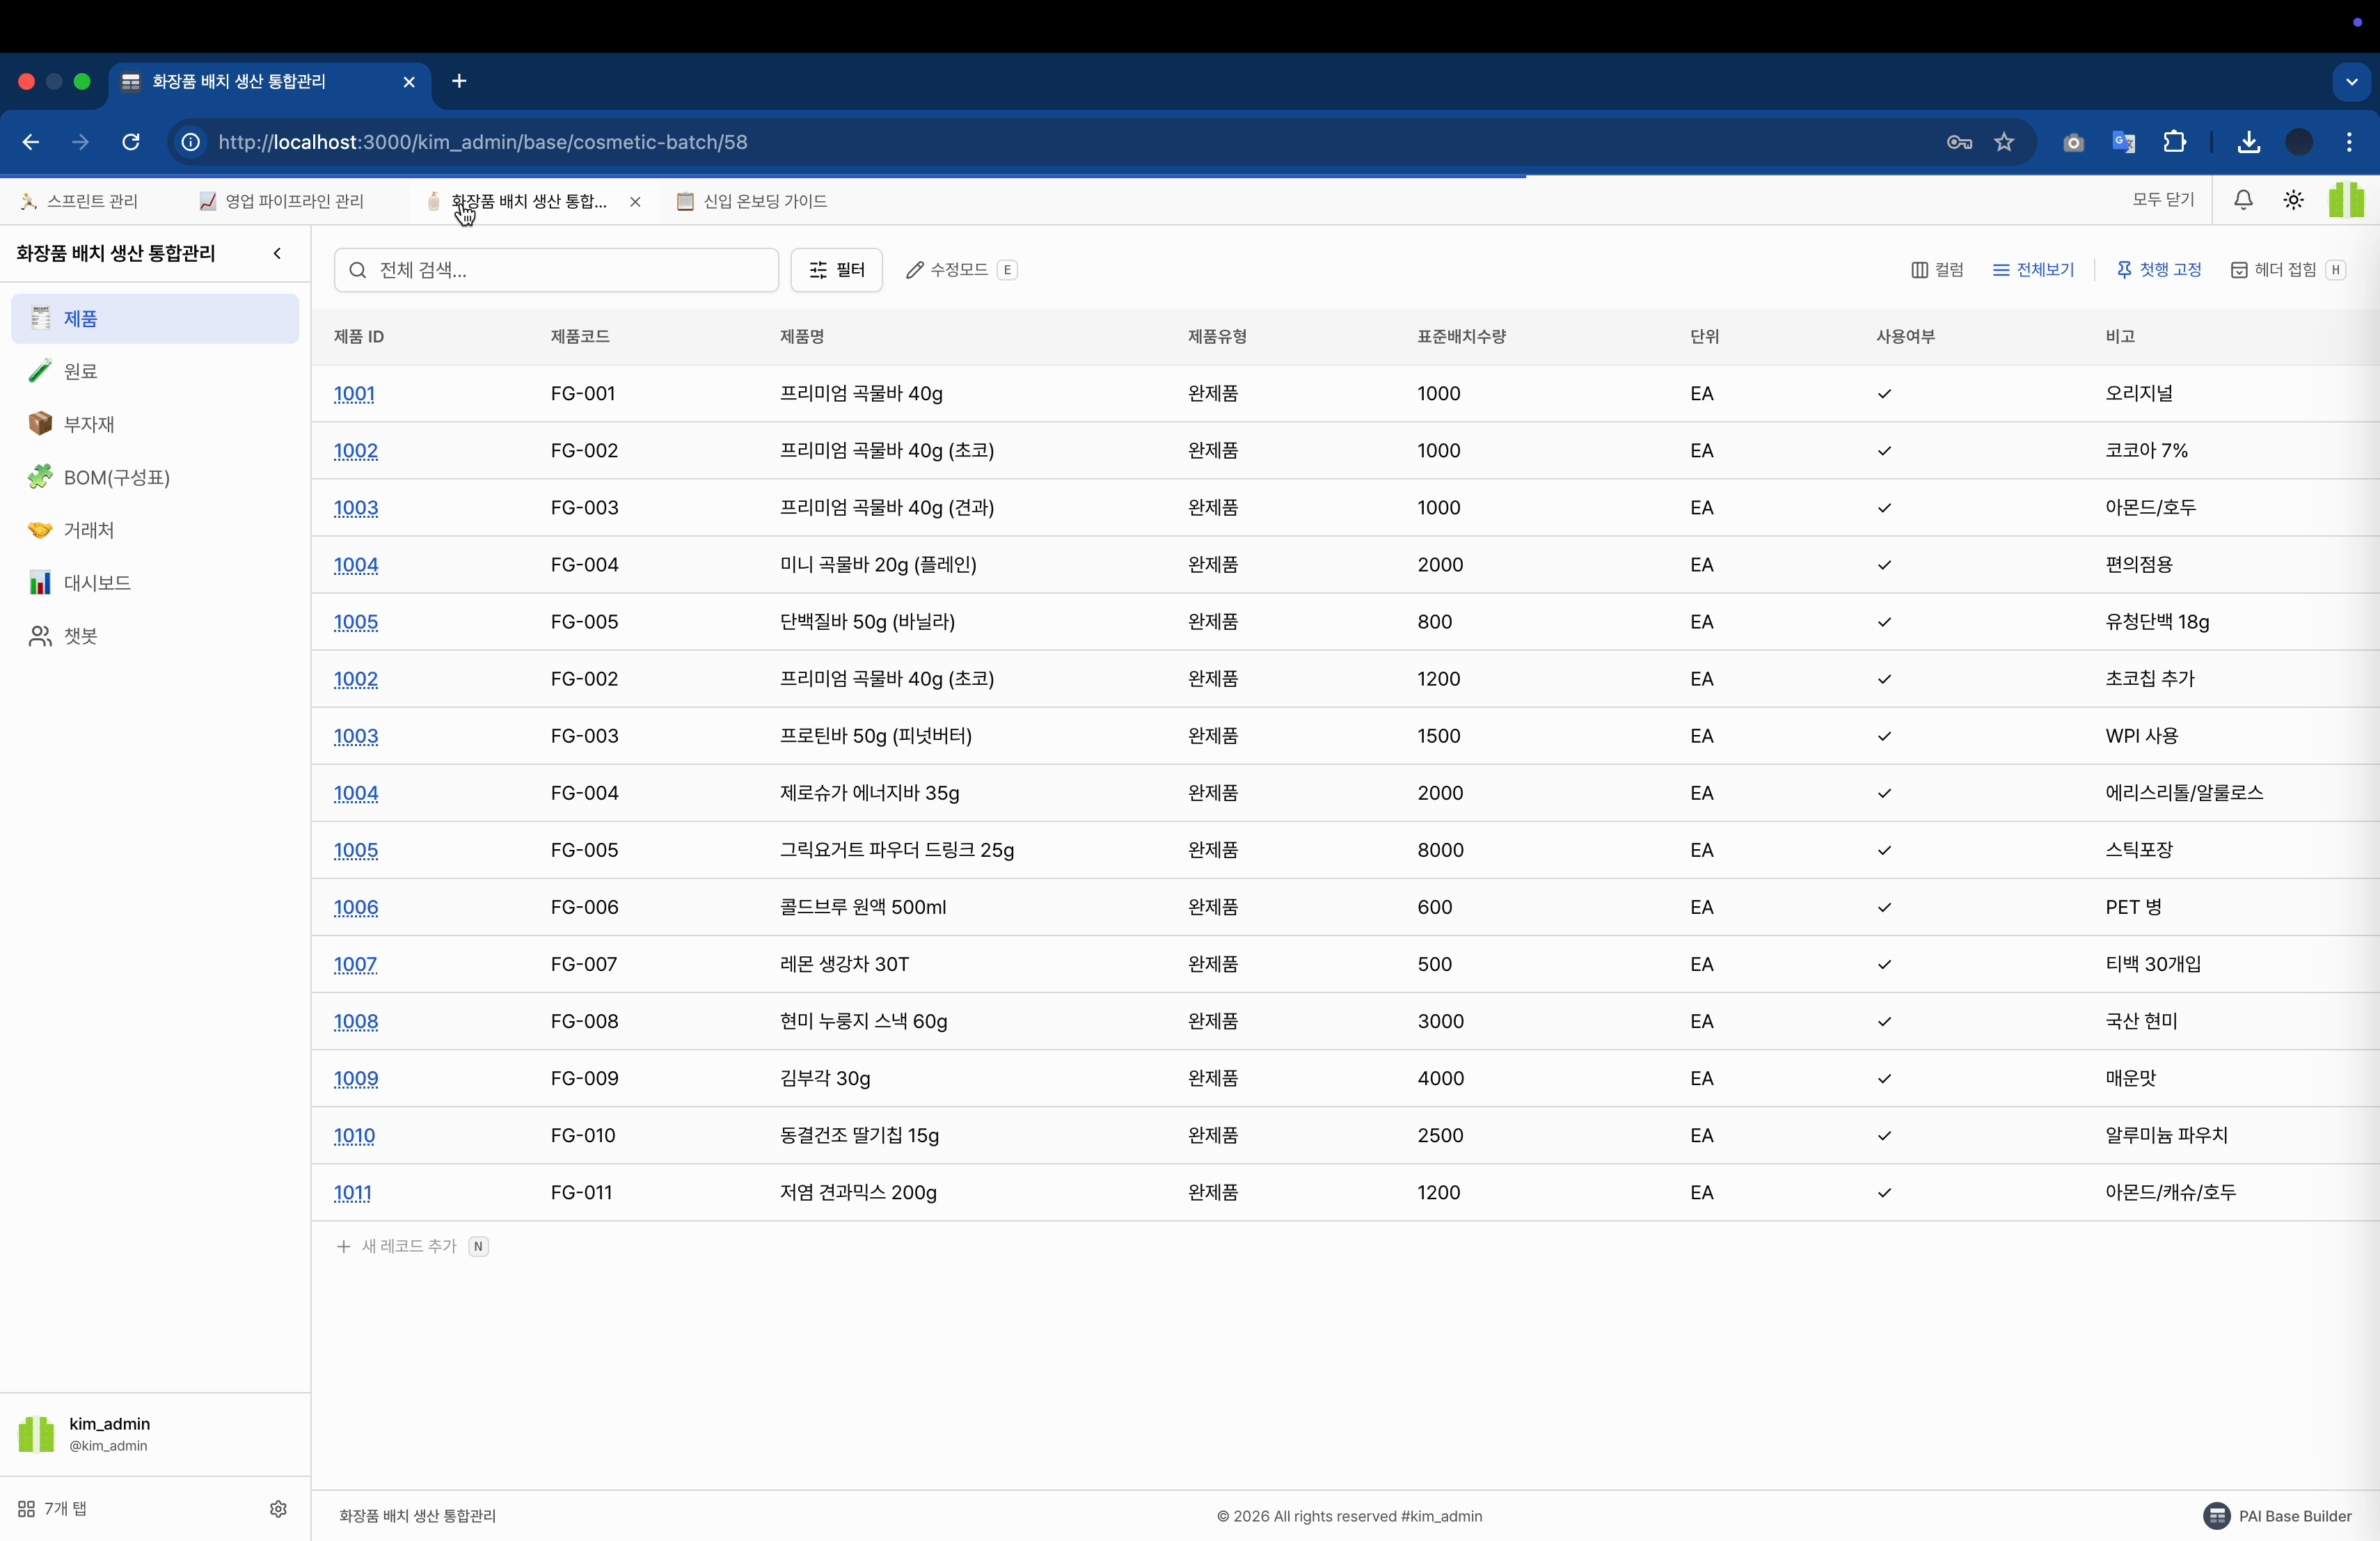Switch to 스프린트 관리 tab

80,201
